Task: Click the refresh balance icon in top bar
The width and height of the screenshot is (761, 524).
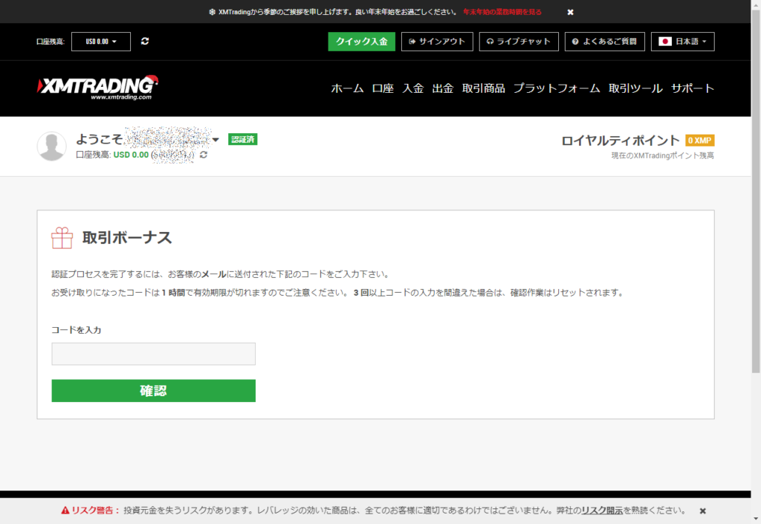Action: (x=145, y=41)
